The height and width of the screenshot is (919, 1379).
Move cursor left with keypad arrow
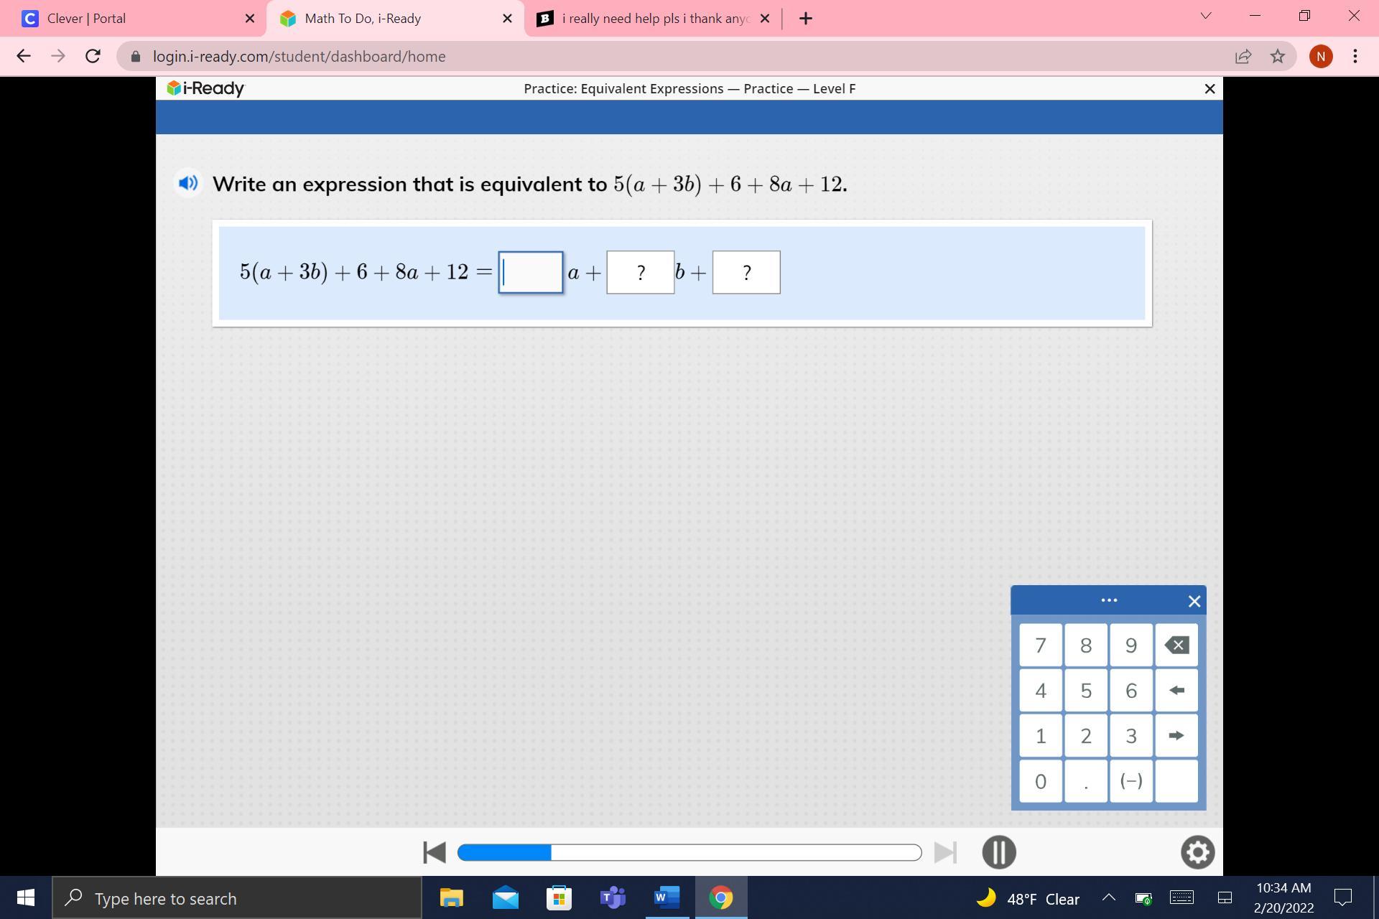coord(1176,691)
